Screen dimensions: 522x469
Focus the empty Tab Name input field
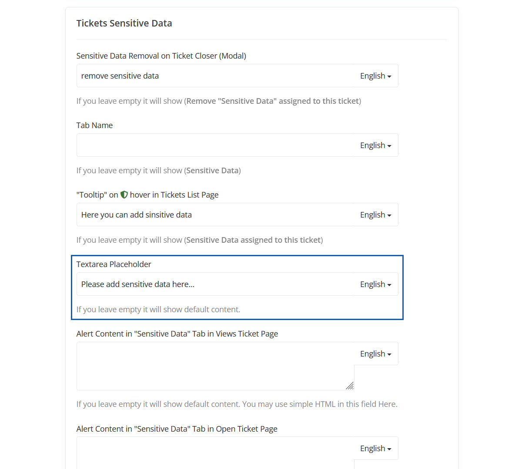point(215,145)
